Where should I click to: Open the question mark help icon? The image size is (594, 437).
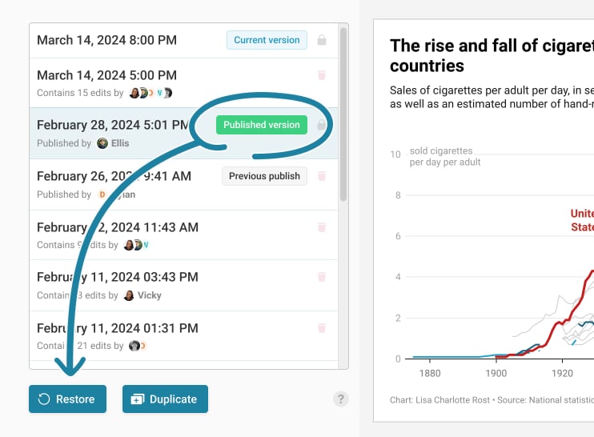coord(341,399)
